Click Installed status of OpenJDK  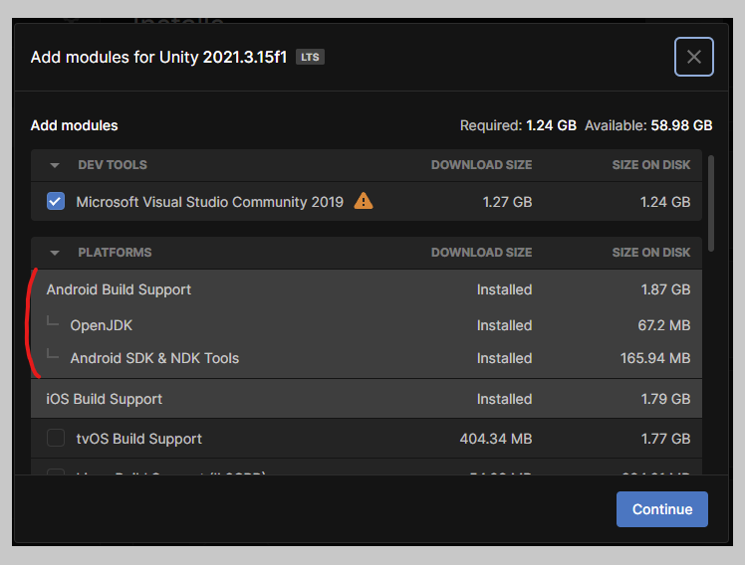coord(504,325)
